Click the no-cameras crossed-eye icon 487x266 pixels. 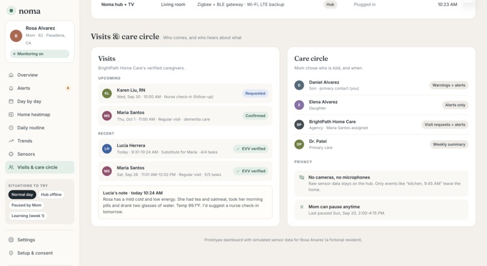302,177
